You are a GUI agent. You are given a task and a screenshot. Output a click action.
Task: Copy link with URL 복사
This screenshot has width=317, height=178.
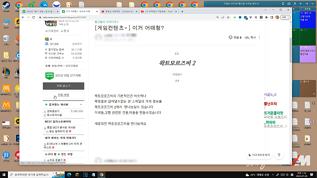click(x=250, y=37)
